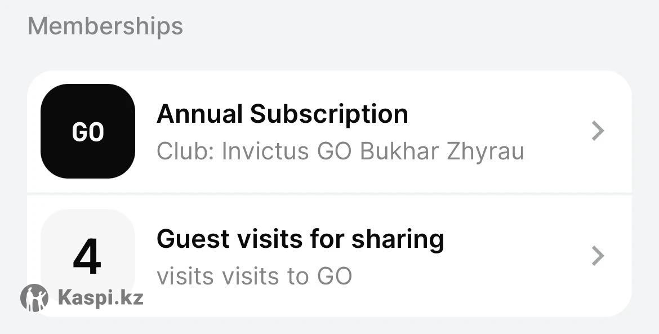Click the word 'sharing' in the second row
The image size is (659, 334).
tap(398, 239)
